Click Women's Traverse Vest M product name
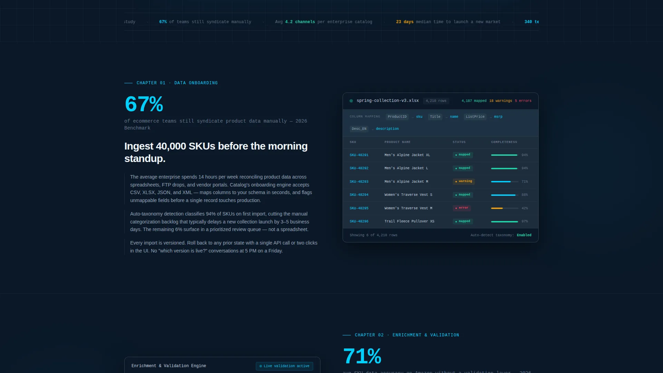 (x=408, y=208)
